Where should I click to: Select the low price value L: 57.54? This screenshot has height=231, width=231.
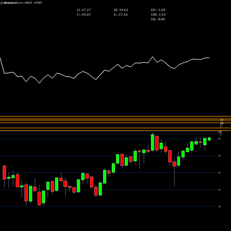coord(121,15)
